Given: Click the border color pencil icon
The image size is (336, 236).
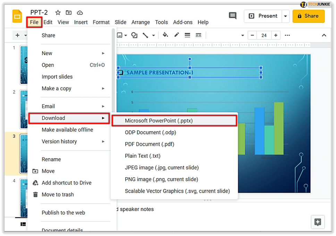Looking at the screenshot, I should [x=177, y=35].
